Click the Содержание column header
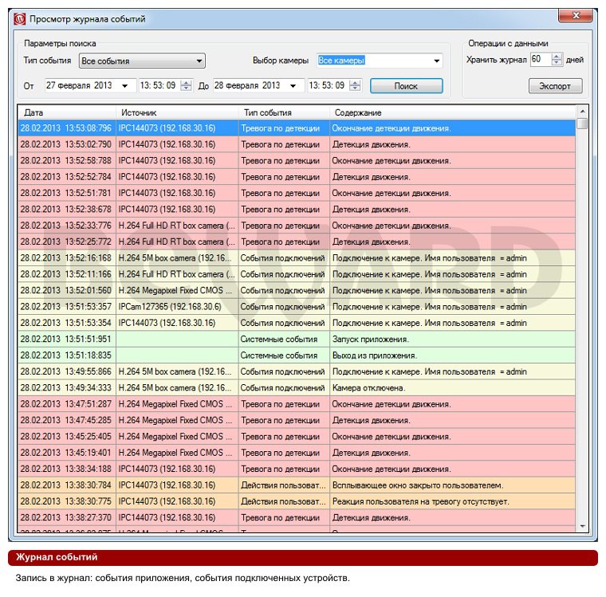Image resolution: width=606 pixels, height=597 pixels. point(452,112)
